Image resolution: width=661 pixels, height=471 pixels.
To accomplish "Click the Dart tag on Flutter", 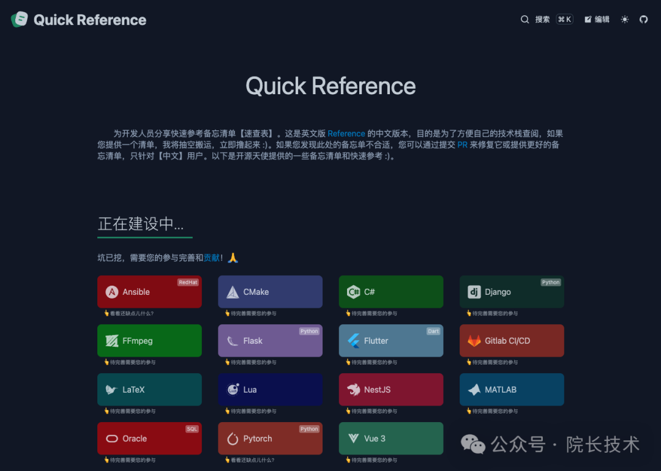I will pyautogui.click(x=433, y=331).
